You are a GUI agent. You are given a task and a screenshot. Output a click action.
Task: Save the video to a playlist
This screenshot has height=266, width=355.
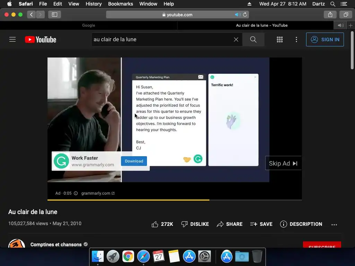click(x=261, y=224)
